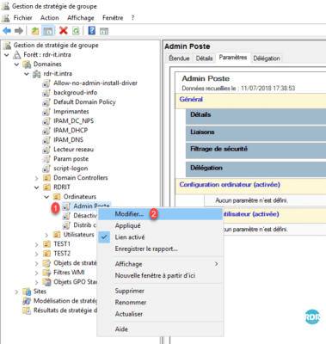Toggle the Show/Hide console tree icon
This screenshot has height=344, width=326.
point(47,31)
